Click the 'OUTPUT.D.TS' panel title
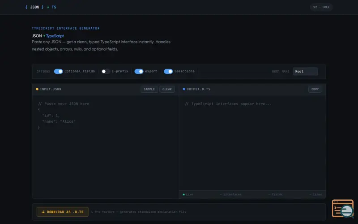This screenshot has width=358, height=224. (x=198, y=89)
